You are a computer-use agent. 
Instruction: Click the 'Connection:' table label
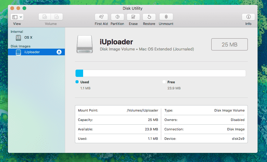coord(174,129)
